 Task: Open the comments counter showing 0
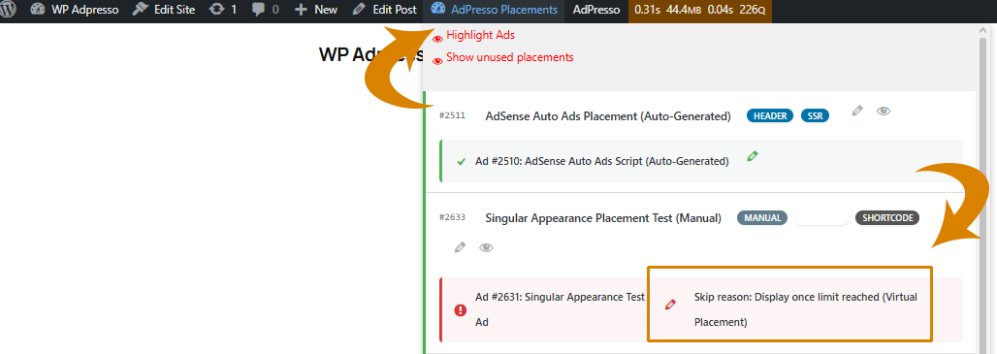pos(265,10)
